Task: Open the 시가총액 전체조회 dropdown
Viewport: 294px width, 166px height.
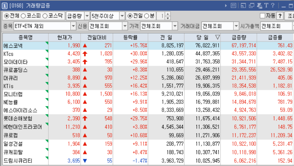Action: point(293,26)
